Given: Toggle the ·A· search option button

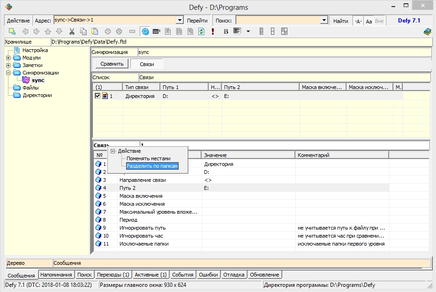Looking at the screenshot, I should coord(358,21).
